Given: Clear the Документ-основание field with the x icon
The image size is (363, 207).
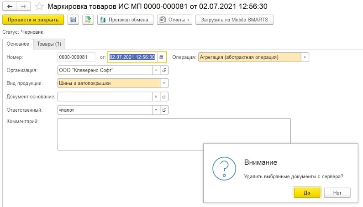Looking at the screenshot, I should pos(156,97).
